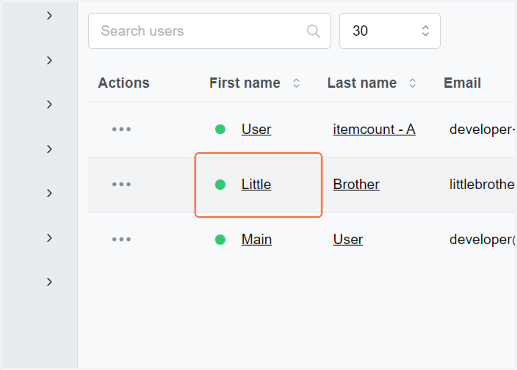Select the littlebrothe email cell
Viewport: 517px width, 370px height.
(482, 184)
